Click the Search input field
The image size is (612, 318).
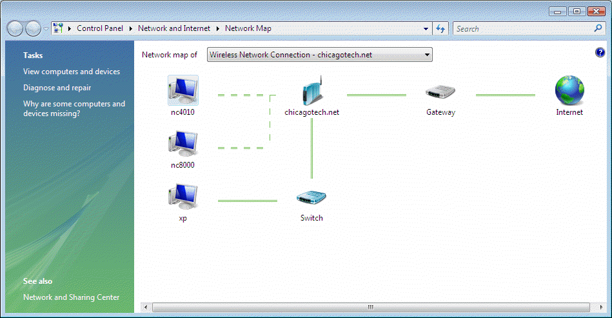[x=523, y=29]
